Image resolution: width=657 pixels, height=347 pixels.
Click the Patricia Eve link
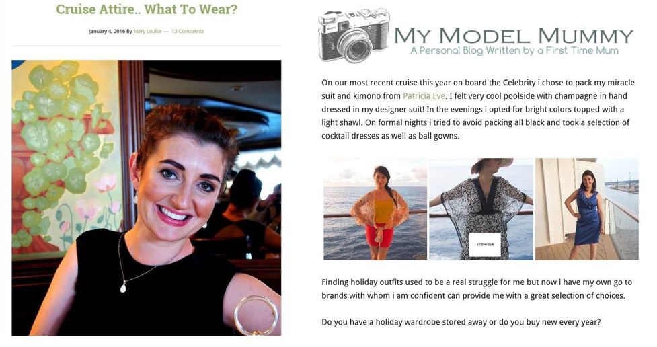424,96
